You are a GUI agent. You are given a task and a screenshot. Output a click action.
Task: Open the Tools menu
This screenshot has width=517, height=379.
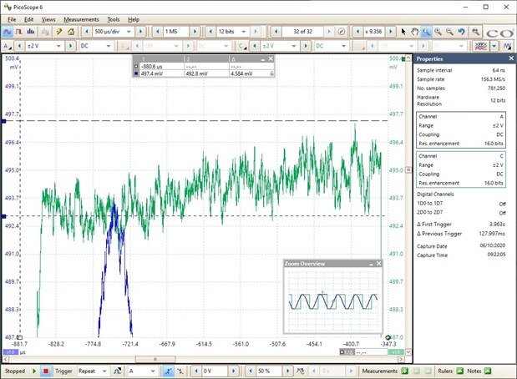(114, 18)
